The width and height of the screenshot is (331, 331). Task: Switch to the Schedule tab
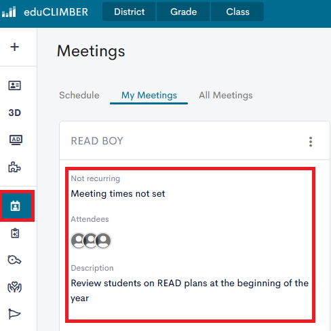[x=79, y=95]
